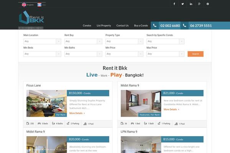Open the Min Price dropdown
230x153 pixels.
(124, 54)
